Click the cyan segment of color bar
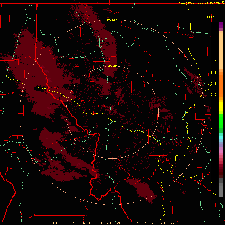Image resolution: width=225 pixels, height=225 pixels. [x=221, y=137]
